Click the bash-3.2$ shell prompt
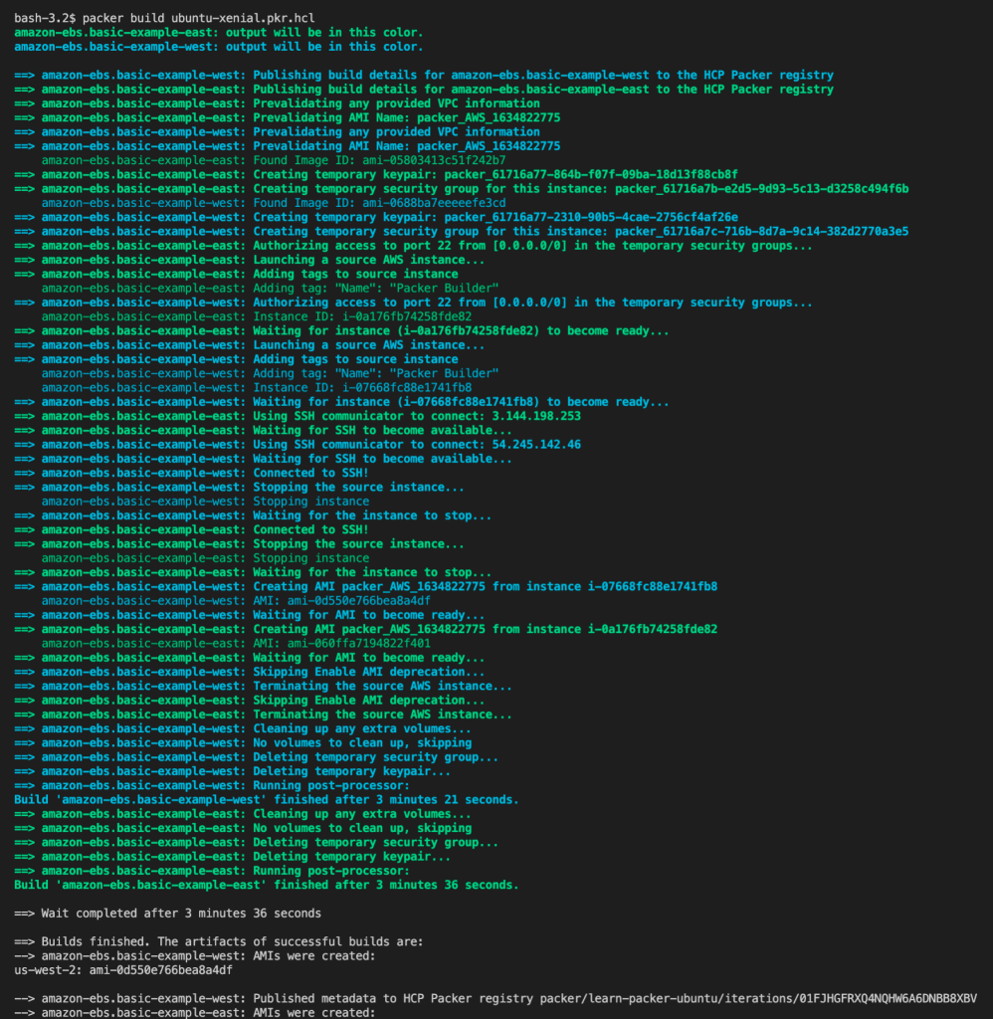The height and width of the screenshot is (1019, 993). click(x=46, y=18)
